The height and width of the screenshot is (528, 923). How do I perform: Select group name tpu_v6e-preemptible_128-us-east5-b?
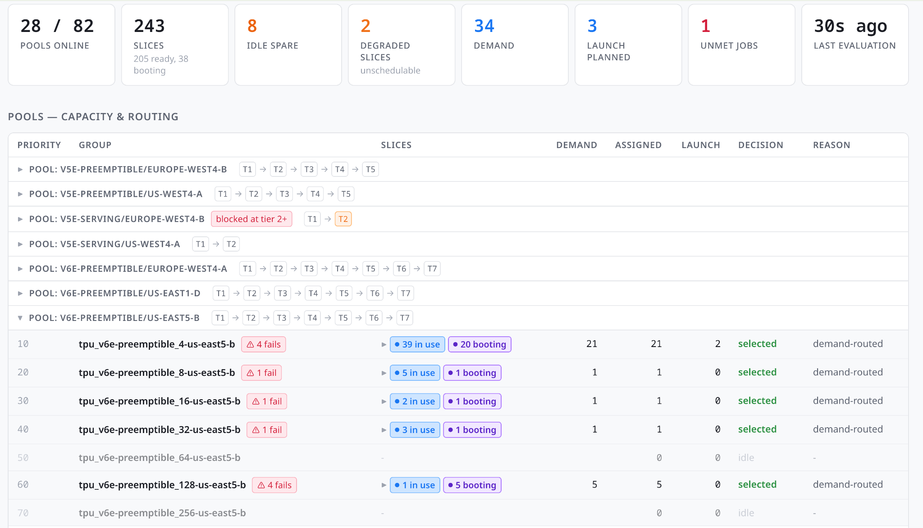[162, 485]
